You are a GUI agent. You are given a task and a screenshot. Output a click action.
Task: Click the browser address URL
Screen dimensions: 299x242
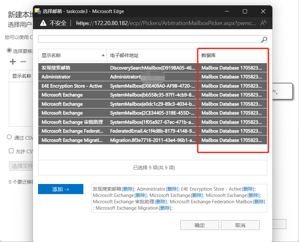(x=166, y=23)
